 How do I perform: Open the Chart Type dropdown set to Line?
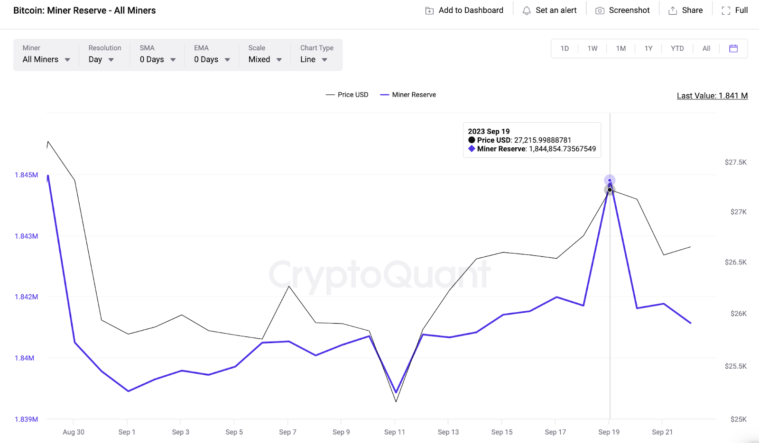(314, 59)
